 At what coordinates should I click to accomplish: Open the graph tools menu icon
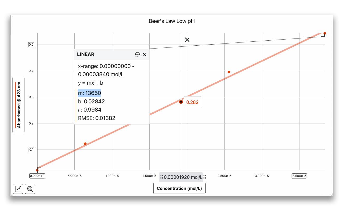click(x=18, y=189)
